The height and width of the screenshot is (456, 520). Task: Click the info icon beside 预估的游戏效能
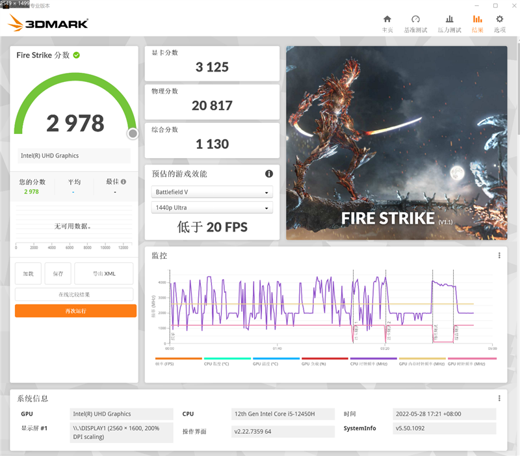tap(269, 174)
